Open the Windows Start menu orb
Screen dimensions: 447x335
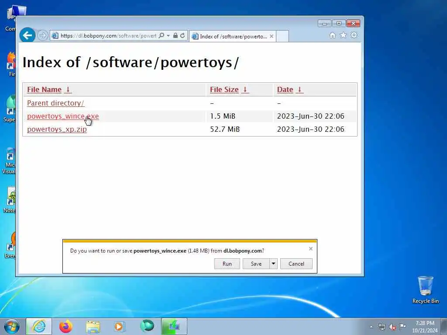[12, 326]
